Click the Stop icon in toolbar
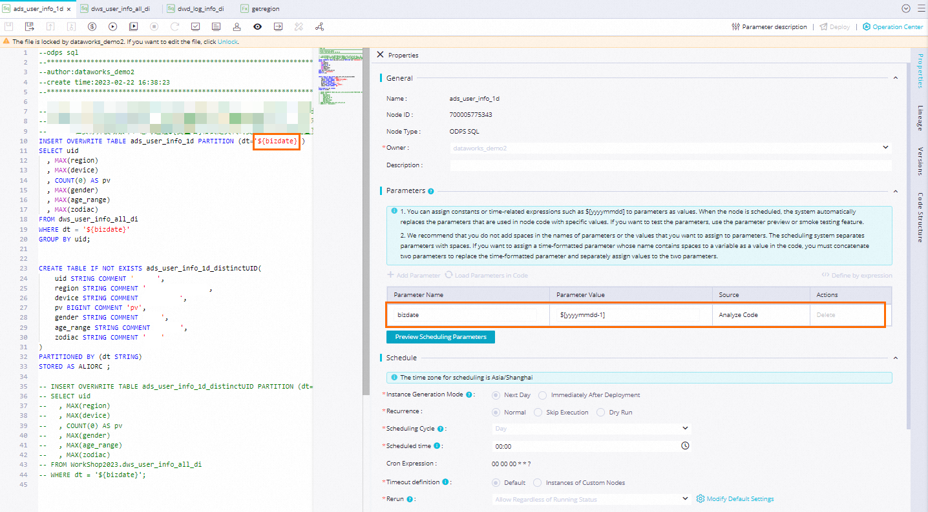The height and width of the screenshot is (512, 928). [154, 26]
